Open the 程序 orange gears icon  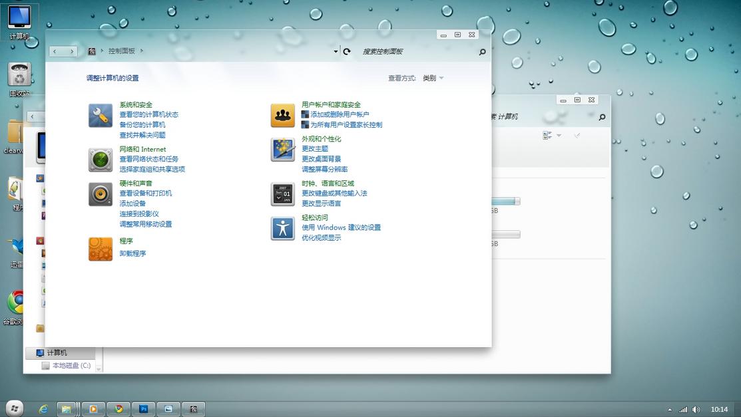100,248
